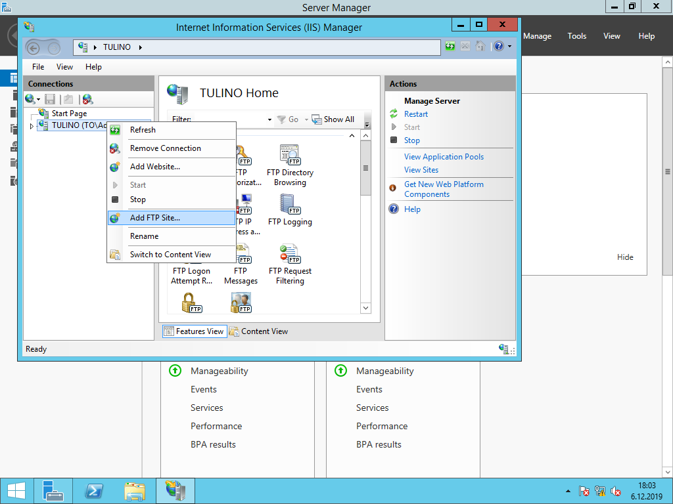Open PowerShell from the taskbar

click(95, 491)
